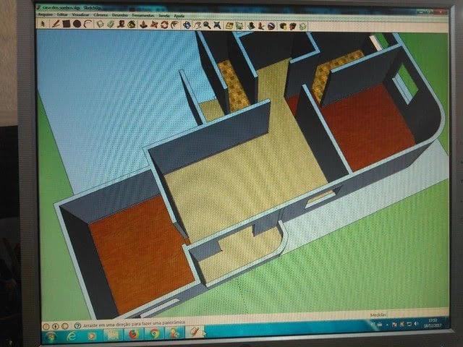Open the Windows Start menu orb
Screen dimensions: 463x347
tap(51, 336)
